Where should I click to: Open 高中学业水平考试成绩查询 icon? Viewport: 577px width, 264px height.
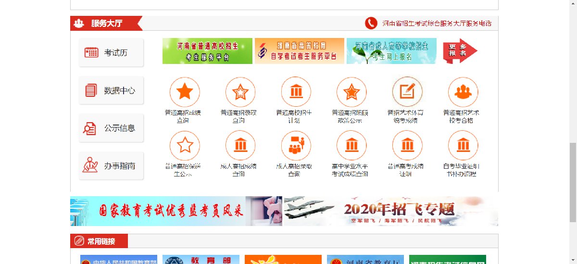pyautogui.click(x=351, y=145)
